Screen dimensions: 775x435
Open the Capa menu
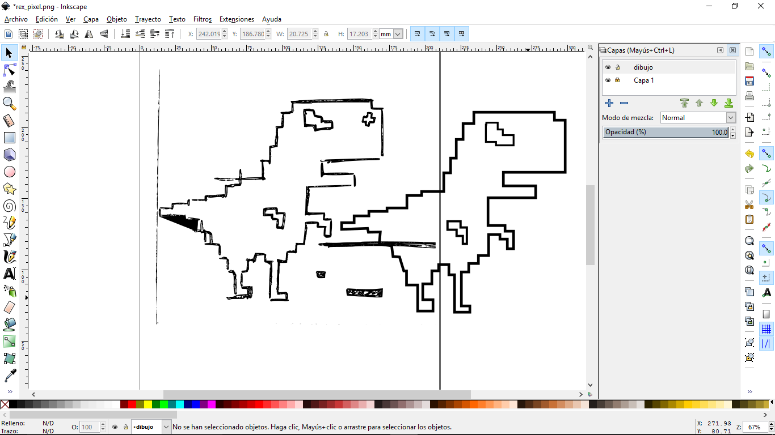click(x=91, y=19)
